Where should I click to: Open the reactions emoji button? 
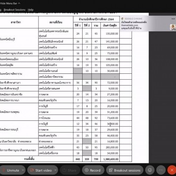150,170
